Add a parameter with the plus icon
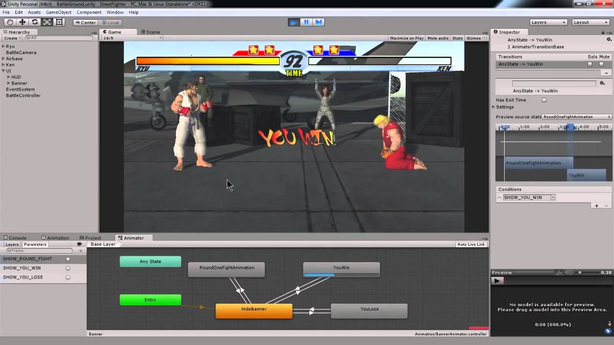614x345 pixels. tap(81, 251)
